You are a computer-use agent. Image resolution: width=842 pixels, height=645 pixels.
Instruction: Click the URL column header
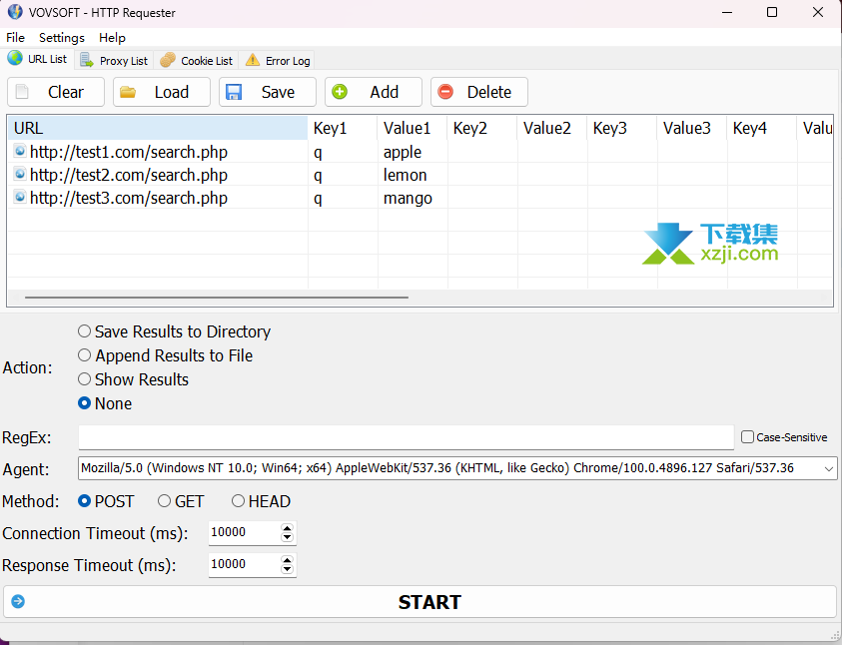click(158, 128)
